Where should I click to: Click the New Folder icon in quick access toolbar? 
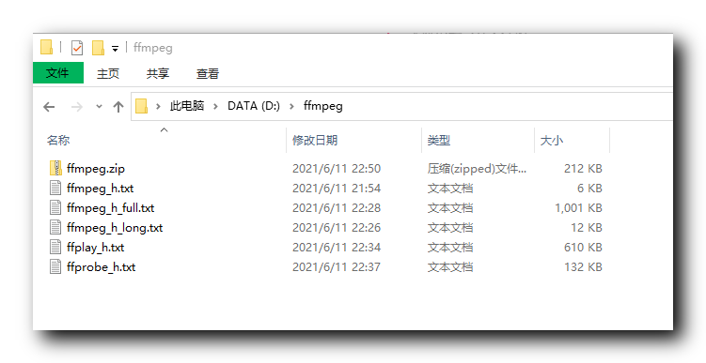(x=98, y=48)
